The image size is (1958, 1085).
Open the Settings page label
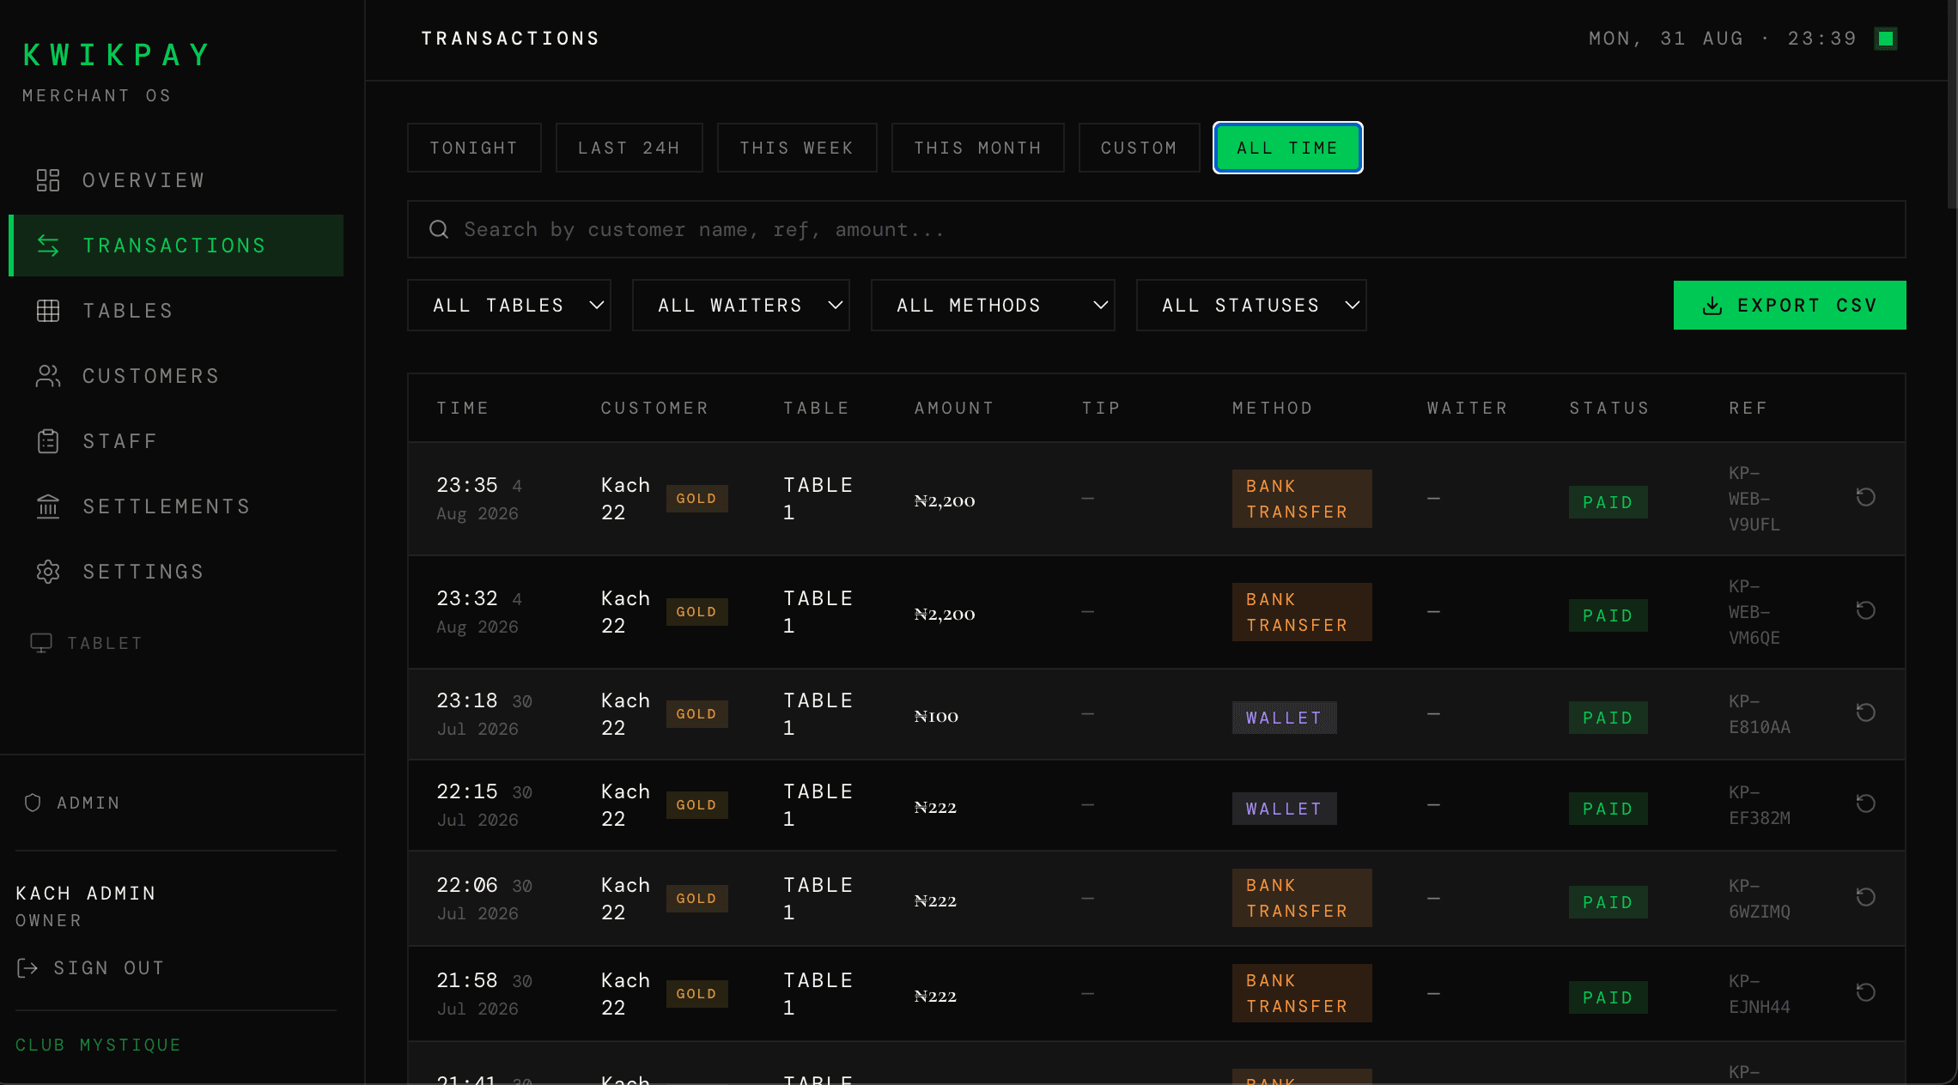[143, 572]
